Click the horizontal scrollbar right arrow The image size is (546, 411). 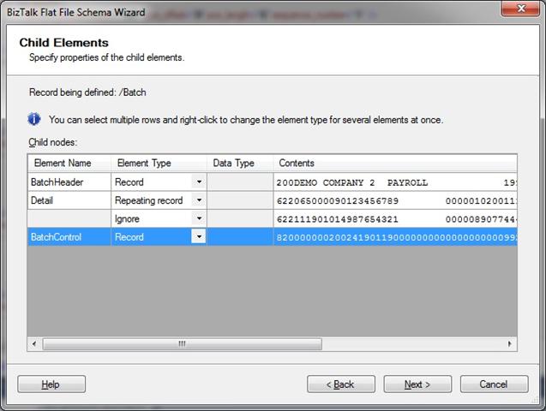(510, 344)
